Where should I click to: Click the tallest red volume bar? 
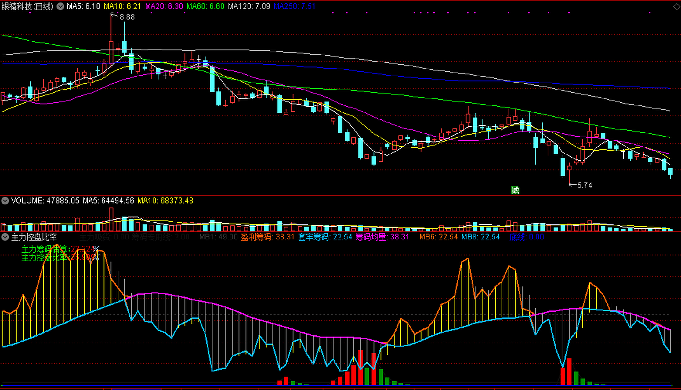[111, 219]
